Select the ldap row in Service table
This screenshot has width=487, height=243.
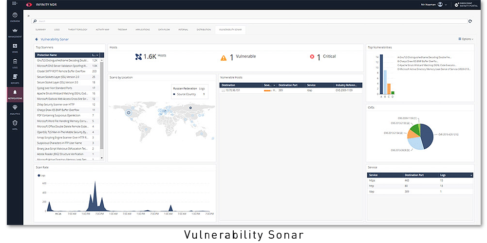(420, 192)
